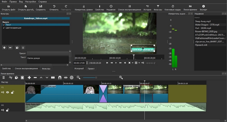Open Измеритель уровня panel
Viewport: 227px width, 122px height.
[83, 8]
